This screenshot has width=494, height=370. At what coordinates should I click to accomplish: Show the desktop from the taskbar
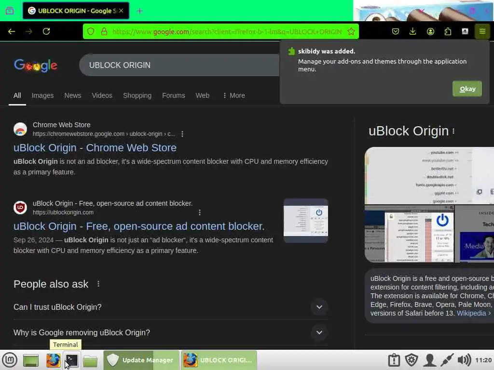(x=31, y=360)
